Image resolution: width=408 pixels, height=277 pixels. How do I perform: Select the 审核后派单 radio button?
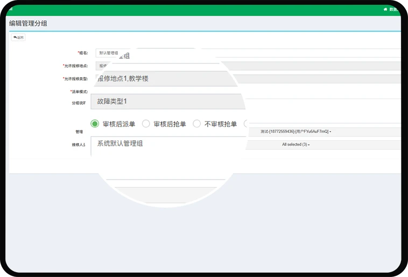tap(95, 124)
